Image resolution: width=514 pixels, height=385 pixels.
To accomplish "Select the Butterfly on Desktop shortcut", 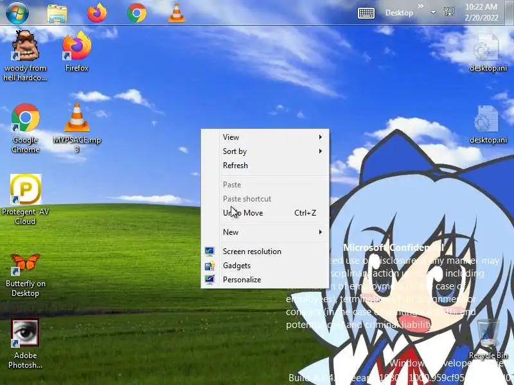I will tap(25, 275).
